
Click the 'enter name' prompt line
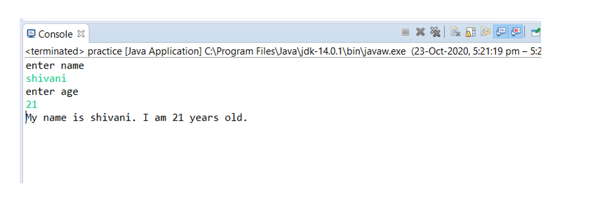[55, 66]
